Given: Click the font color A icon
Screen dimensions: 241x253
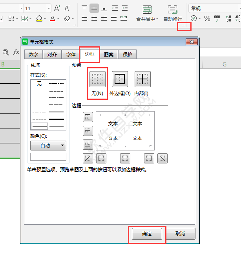Looking at the screenshot, I should [52, 18].
